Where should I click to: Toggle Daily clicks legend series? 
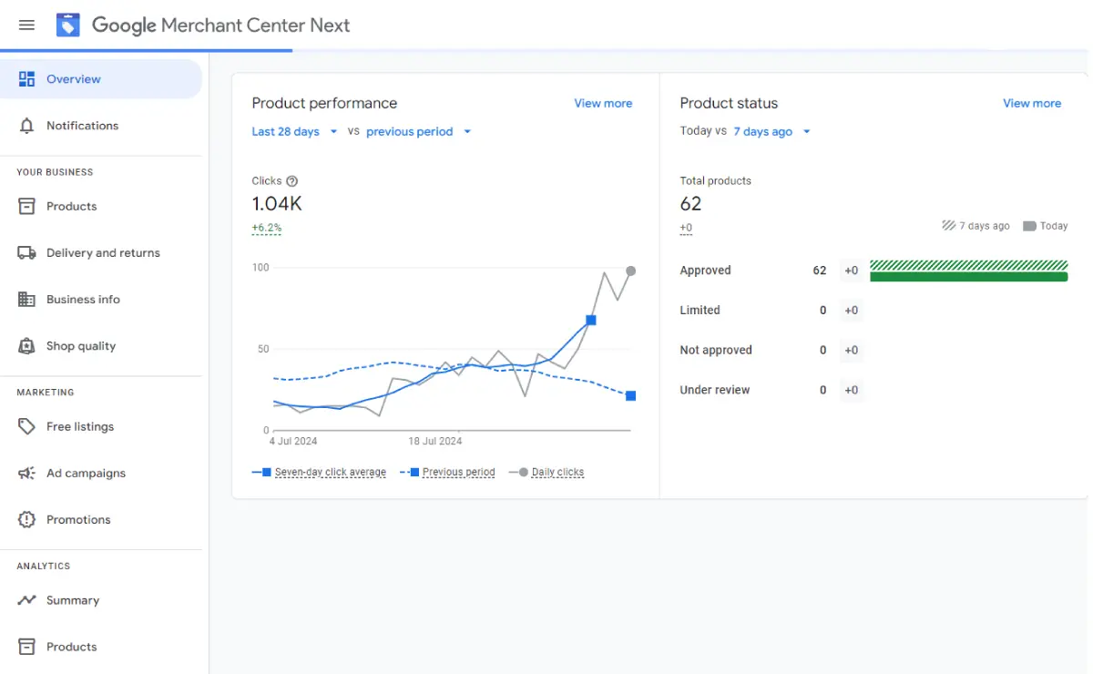coord(546,473)
